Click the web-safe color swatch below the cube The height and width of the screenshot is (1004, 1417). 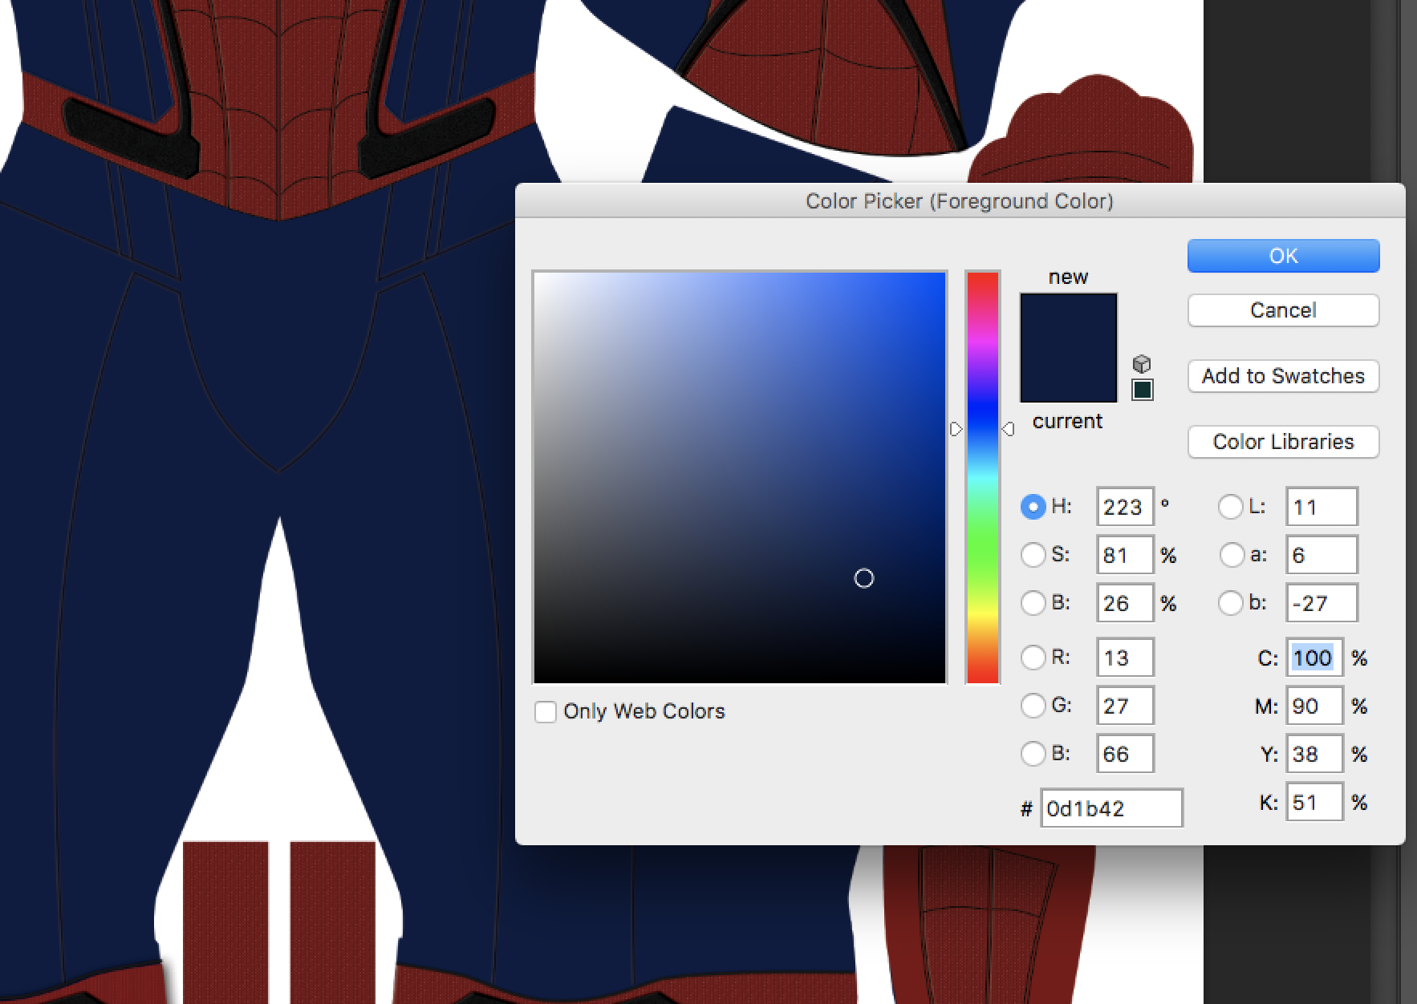(x=1143, y=390)
